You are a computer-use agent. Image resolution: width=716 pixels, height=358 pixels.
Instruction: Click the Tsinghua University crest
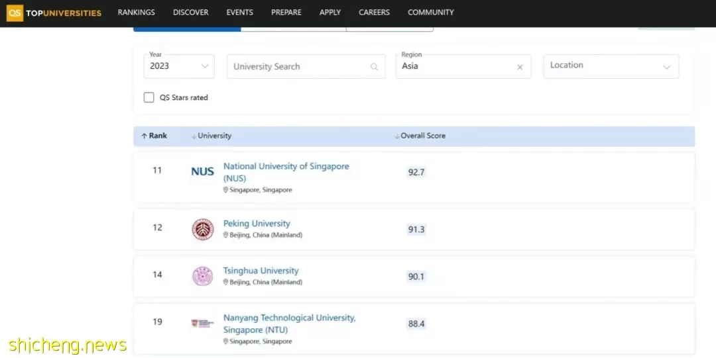(x=203, y=277)
